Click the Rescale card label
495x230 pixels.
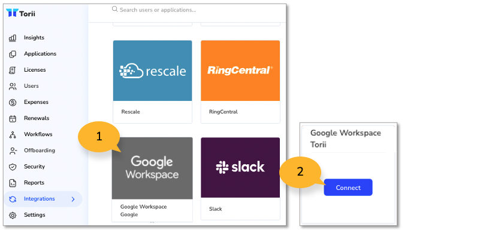click(131, 112)
